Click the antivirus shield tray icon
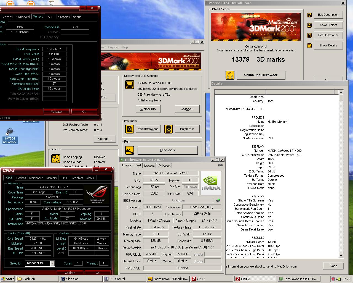The height and width of the screenshot is (283, 353). click(333, 279)
